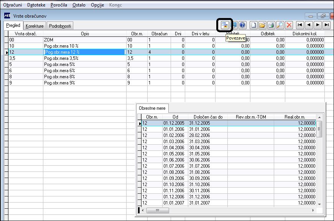Minimize the Vrste obračunov window
Image resolution: width=334 pixels, height=221 pixels.
[x=311, y=16]
